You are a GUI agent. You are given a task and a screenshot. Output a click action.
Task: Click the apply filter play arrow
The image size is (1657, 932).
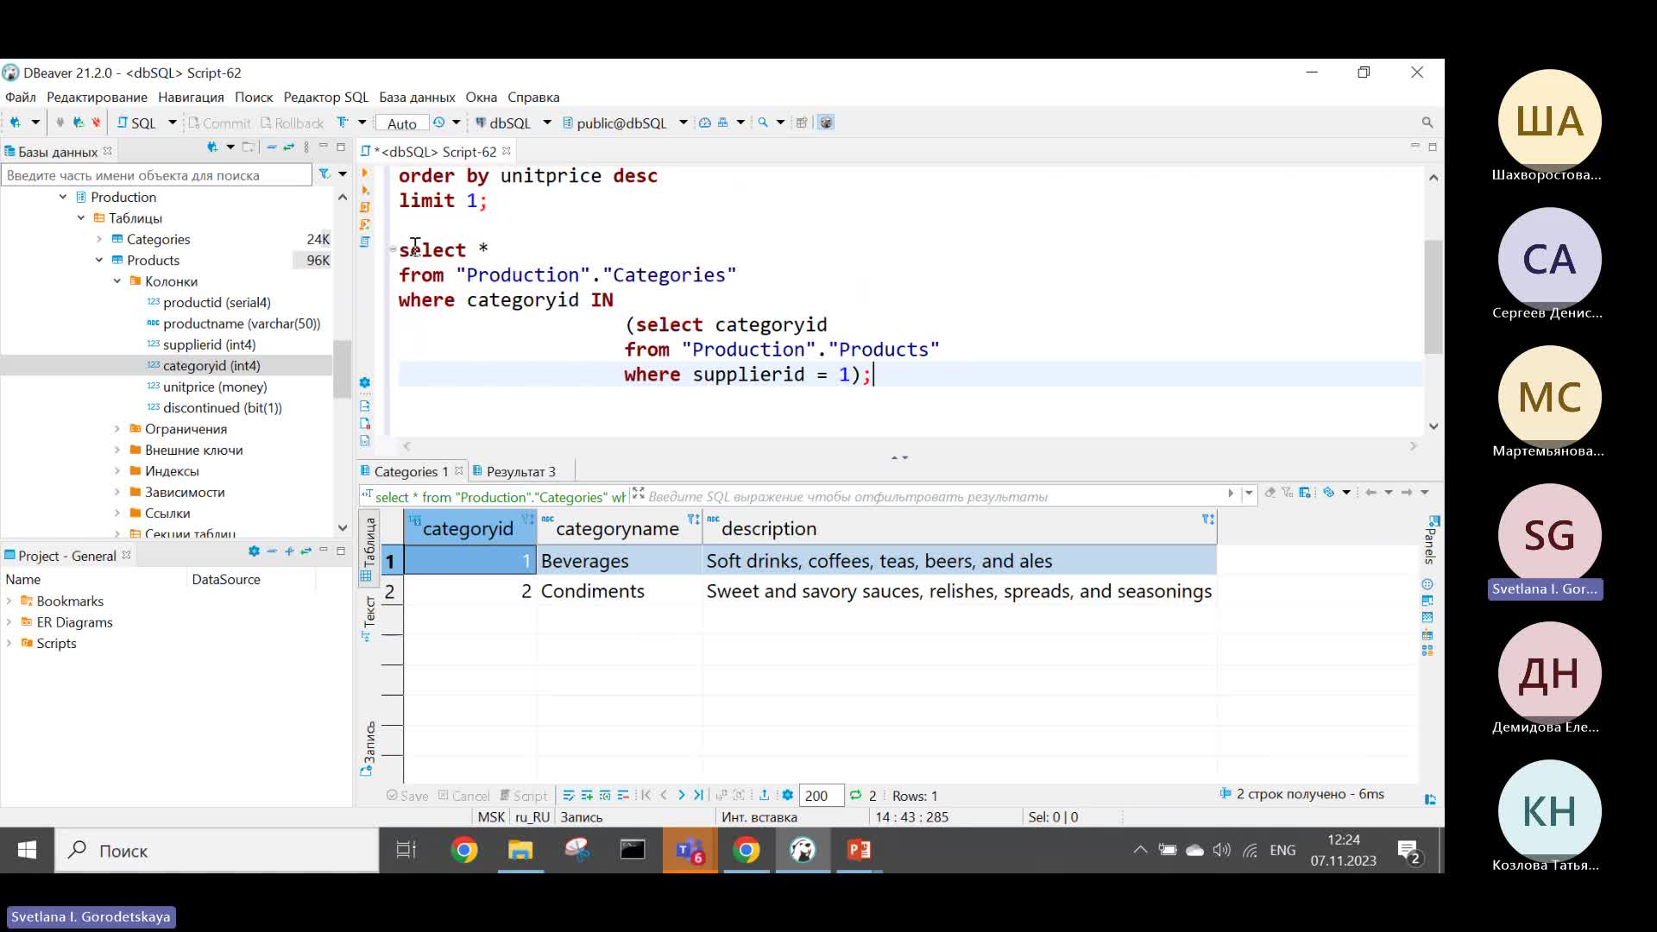(1231, 493)
